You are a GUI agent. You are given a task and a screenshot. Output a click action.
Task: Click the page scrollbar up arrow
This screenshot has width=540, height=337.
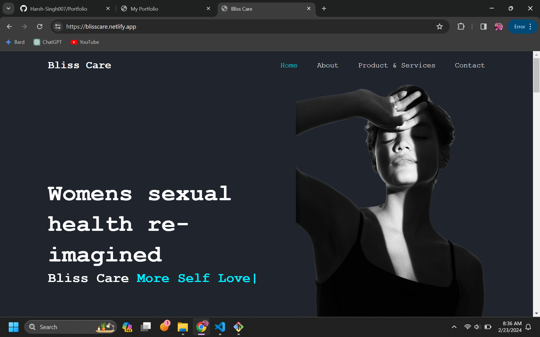point(536,55)
